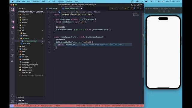The image size is (192, 108).
Task: Open main.dart in the file tree
Action: (30, 43)
